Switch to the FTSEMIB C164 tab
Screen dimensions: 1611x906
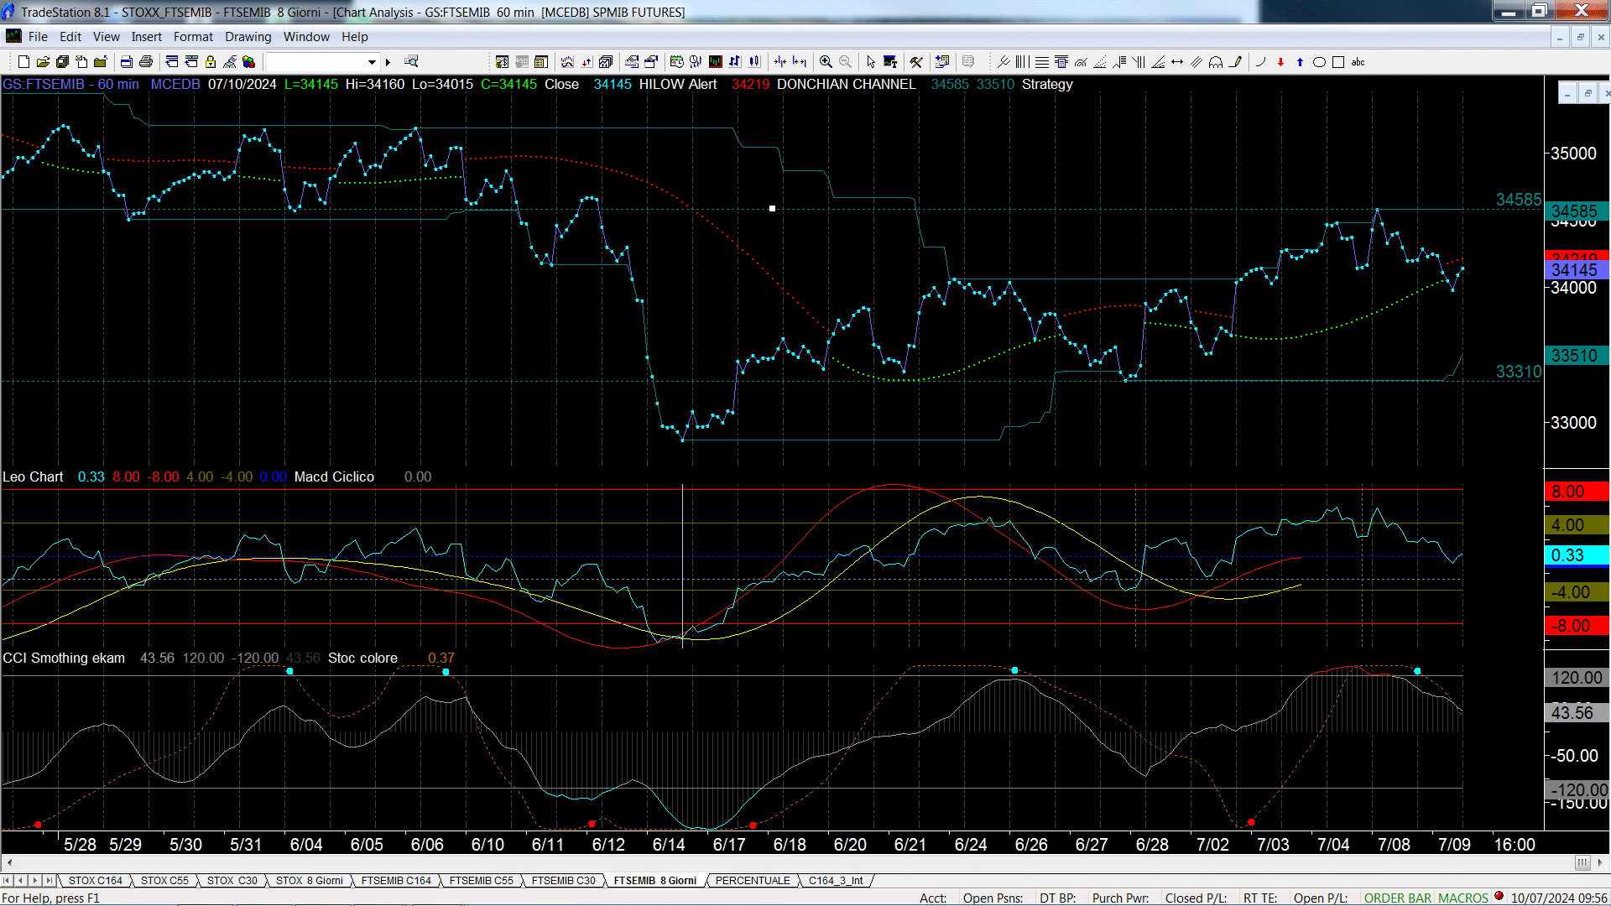(x=396, y=881)
